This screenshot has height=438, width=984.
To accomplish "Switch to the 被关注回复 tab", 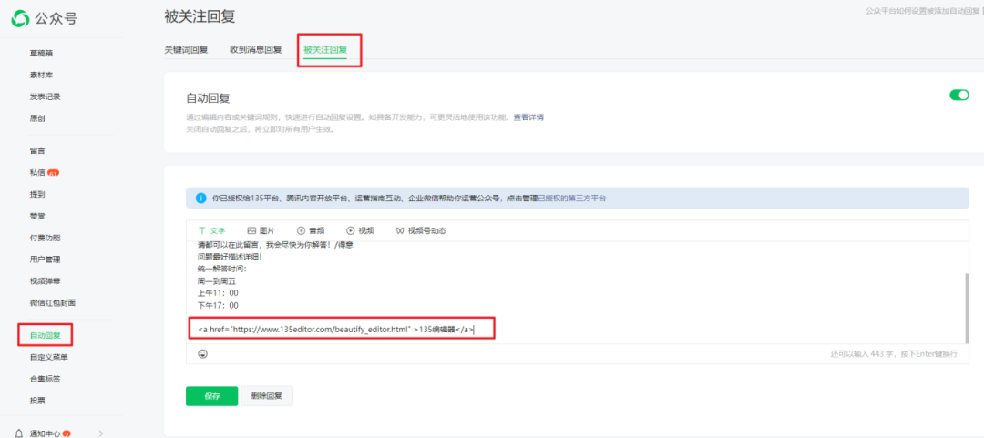I will pos(325,49).
